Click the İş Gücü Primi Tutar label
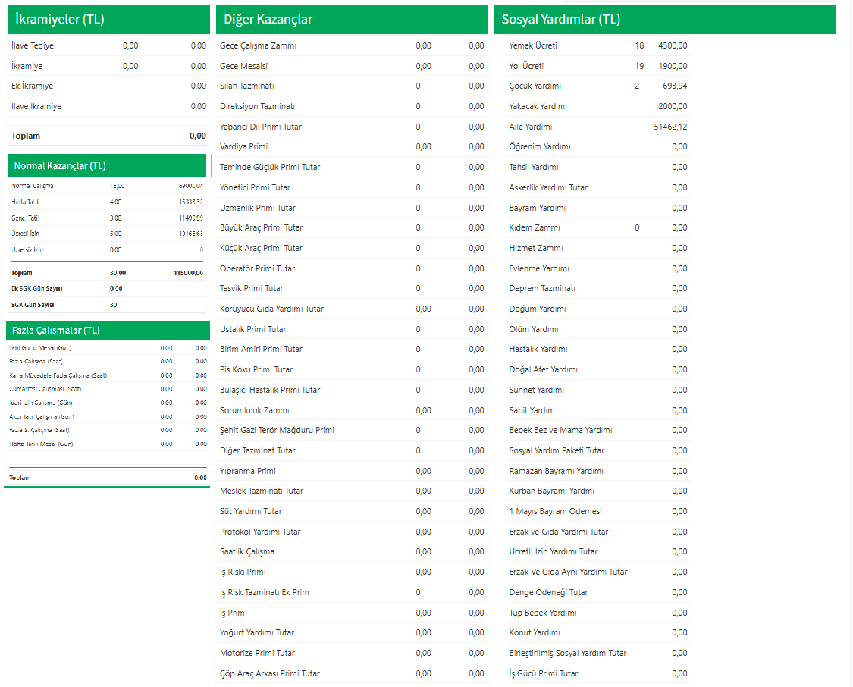Image resolution: width=853 pixels, height=687 pixels. [x=544, y=673]
